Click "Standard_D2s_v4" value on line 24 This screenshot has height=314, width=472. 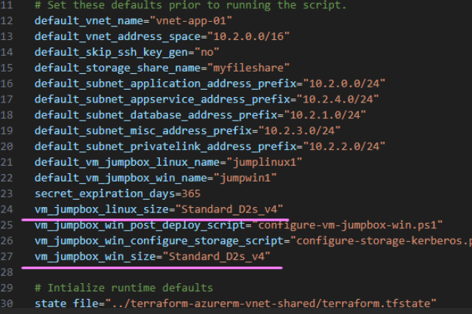point(229,209)
